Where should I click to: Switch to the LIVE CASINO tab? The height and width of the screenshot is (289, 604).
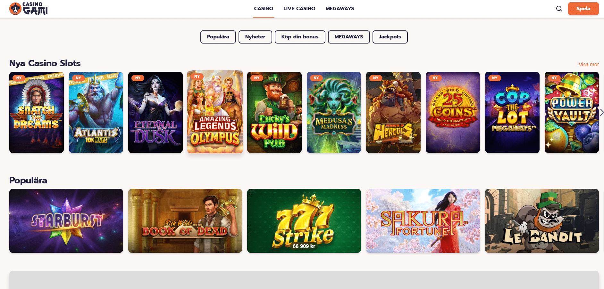coord(299,9)
